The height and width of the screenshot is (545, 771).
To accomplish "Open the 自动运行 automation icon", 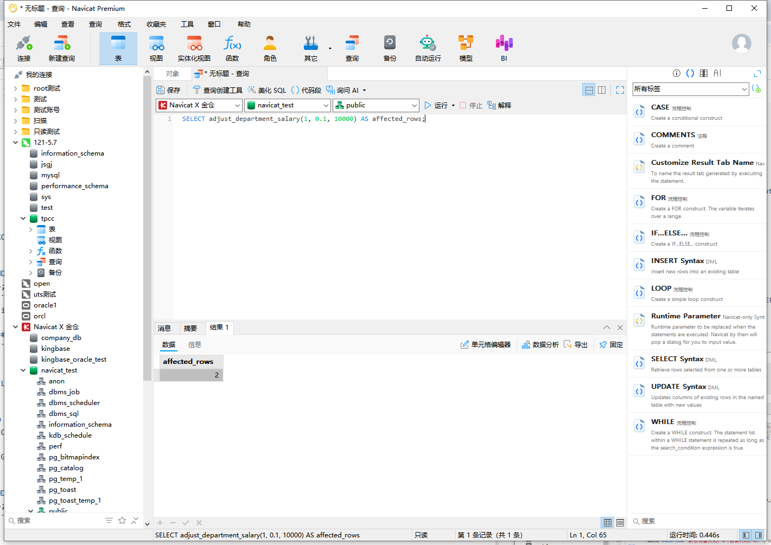I will [428, 49].
